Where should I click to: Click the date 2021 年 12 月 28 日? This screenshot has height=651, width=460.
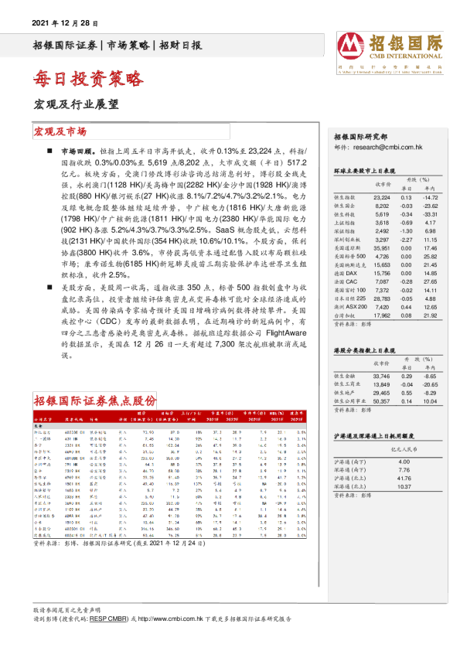(x=65, y=23)
